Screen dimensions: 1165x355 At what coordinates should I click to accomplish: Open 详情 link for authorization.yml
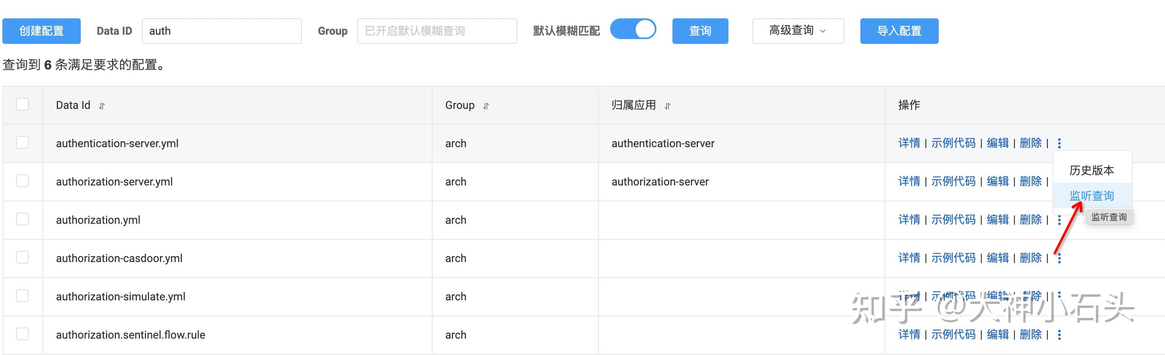coord(909,220)
